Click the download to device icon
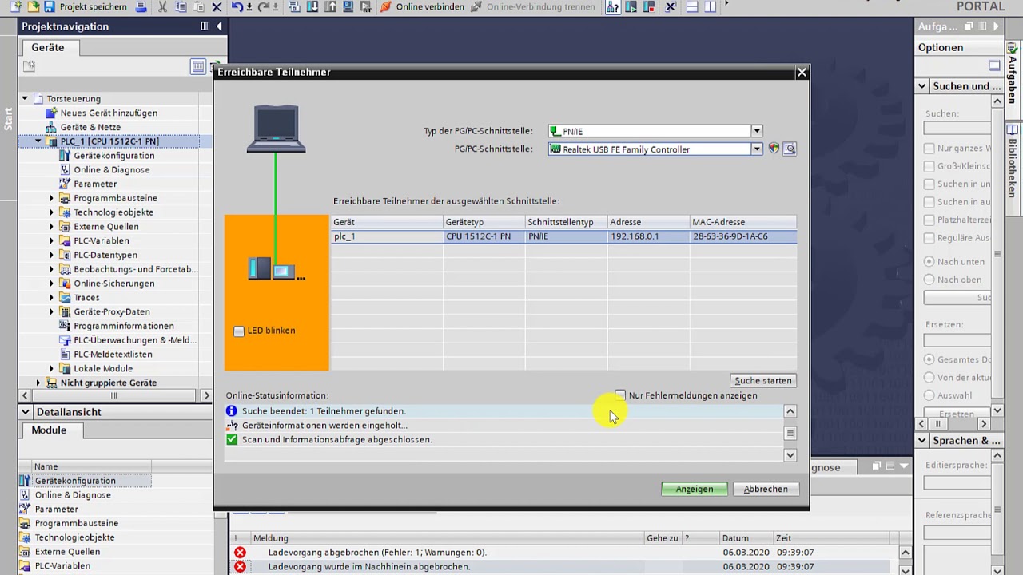This screenshot has height=575, width=1023. coord(312,6)
